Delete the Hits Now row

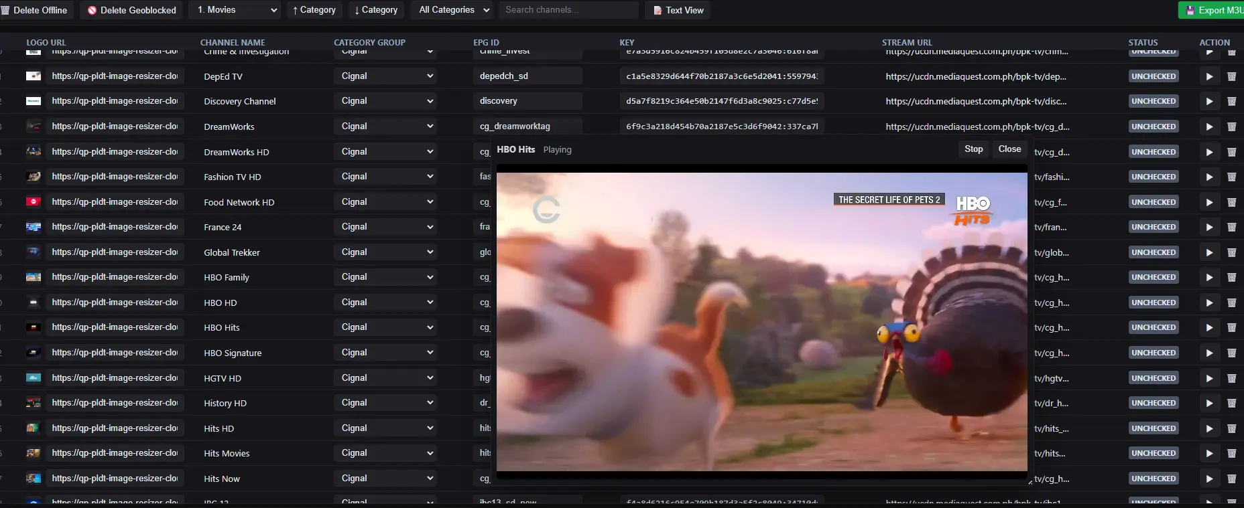tap(1231, 479)
